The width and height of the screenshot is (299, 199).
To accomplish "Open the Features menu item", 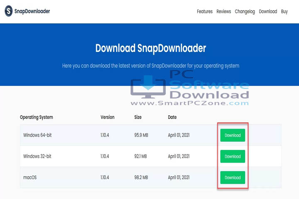I will (205, 12).
